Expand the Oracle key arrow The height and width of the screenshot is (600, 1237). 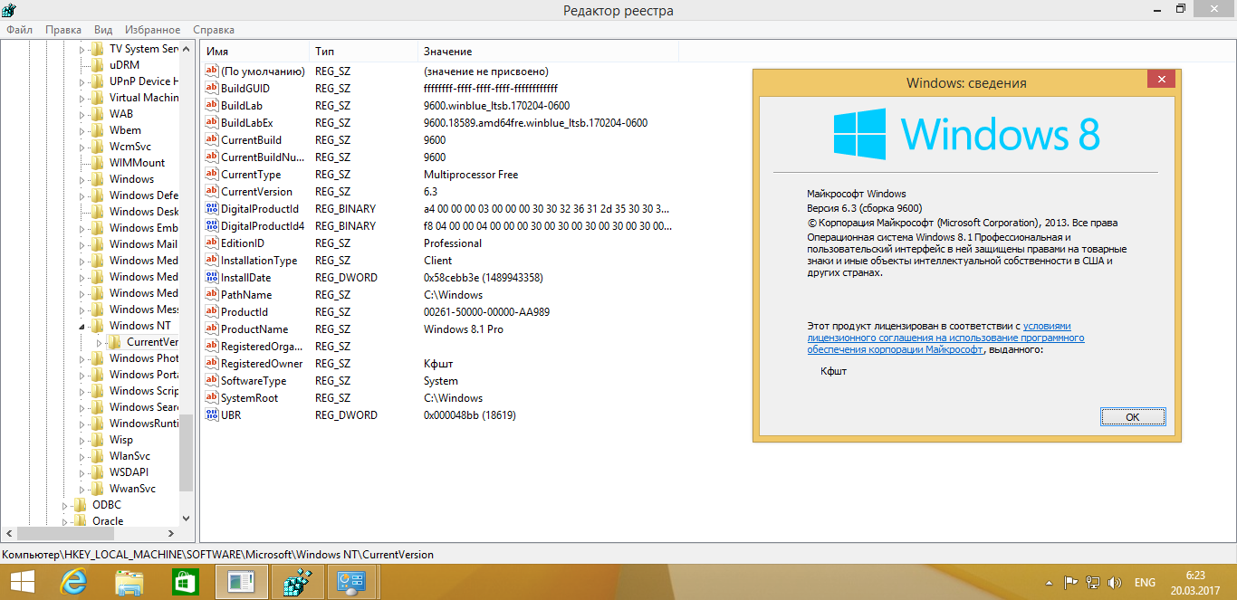64,521
